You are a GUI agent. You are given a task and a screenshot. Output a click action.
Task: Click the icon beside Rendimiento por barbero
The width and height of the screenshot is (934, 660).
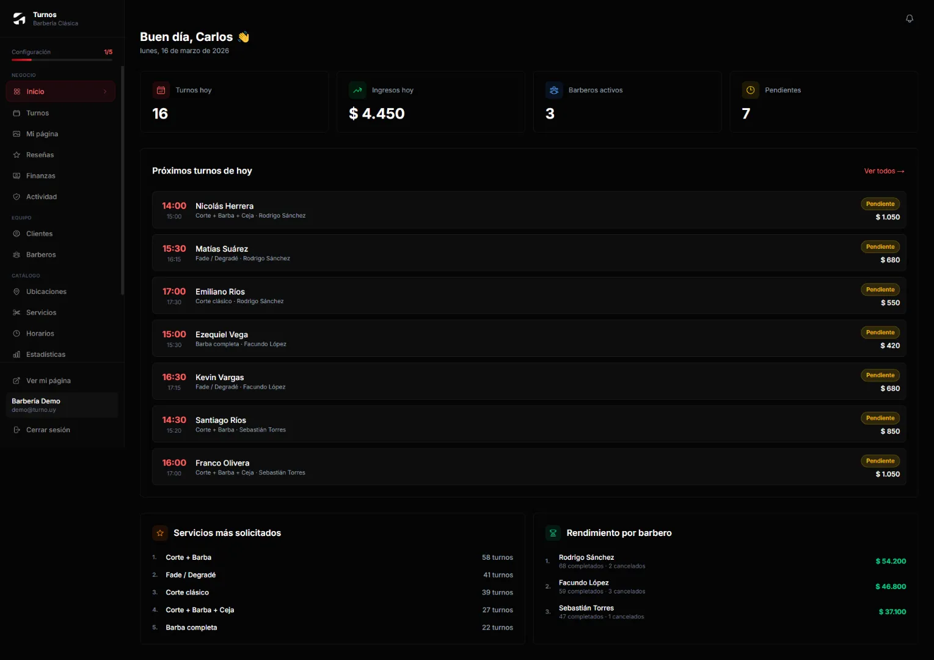click(x=553, y=533)
